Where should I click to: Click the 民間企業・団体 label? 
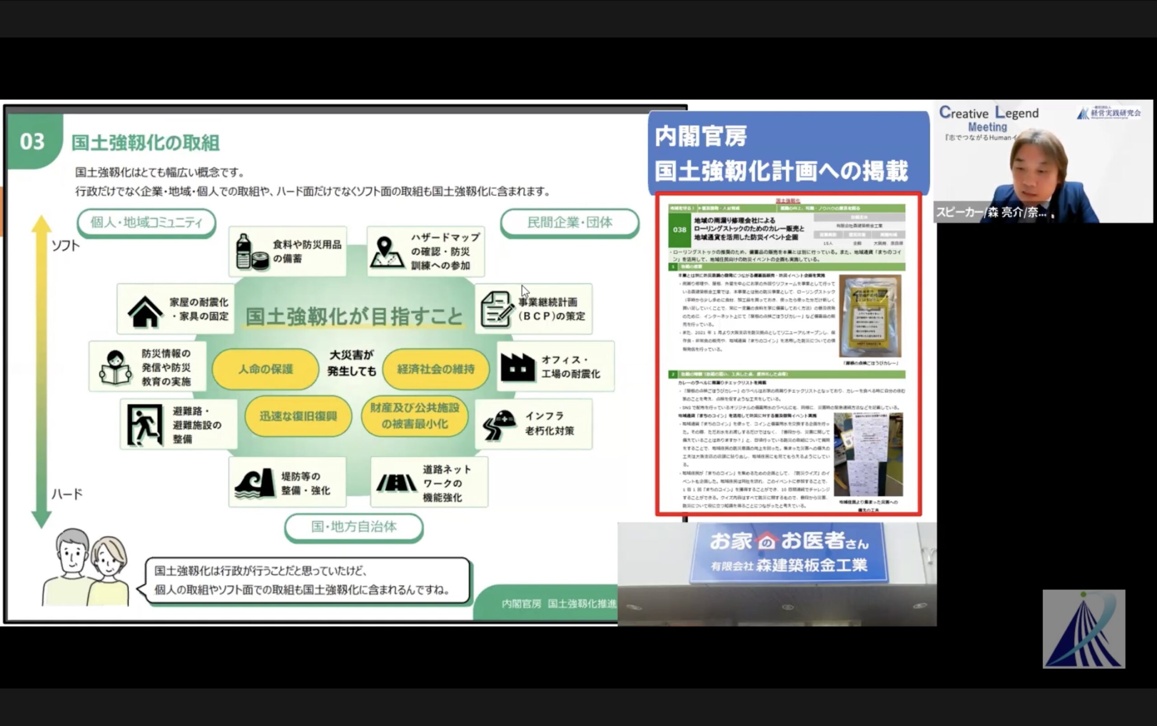[x=569, y=222]
